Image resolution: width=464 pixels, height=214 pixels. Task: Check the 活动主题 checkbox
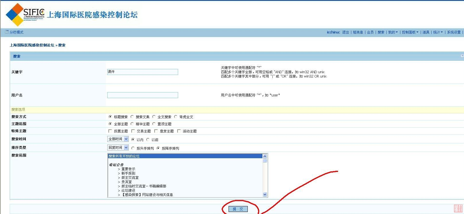pyautogui.click(x=179, y=131)
